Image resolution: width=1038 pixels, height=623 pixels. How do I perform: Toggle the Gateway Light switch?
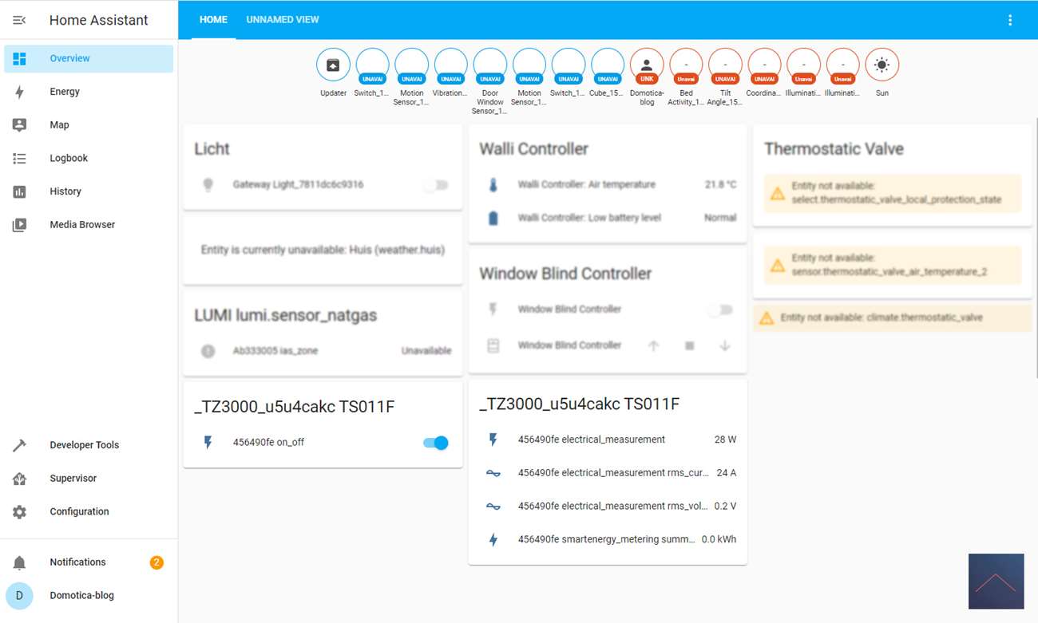click(x=436, y=185)
